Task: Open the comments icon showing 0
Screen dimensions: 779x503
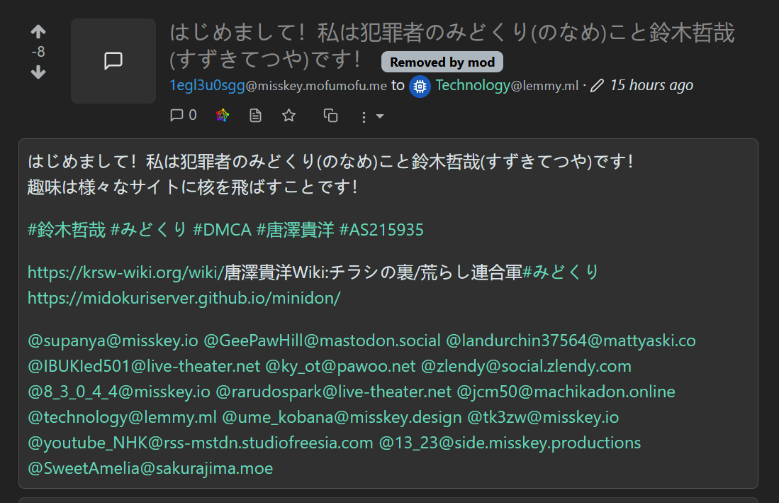Action: pos(183,115)
